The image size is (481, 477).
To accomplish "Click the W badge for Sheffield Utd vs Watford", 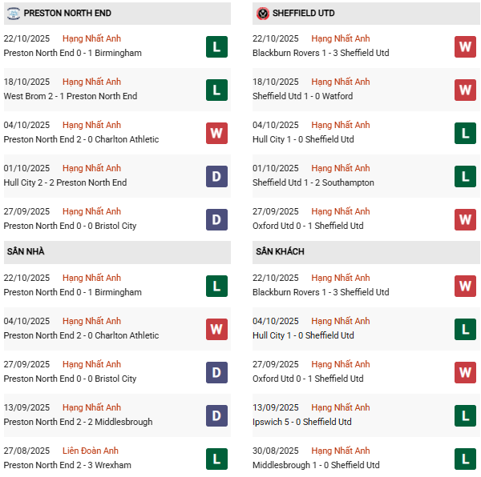I will [466, 90].
